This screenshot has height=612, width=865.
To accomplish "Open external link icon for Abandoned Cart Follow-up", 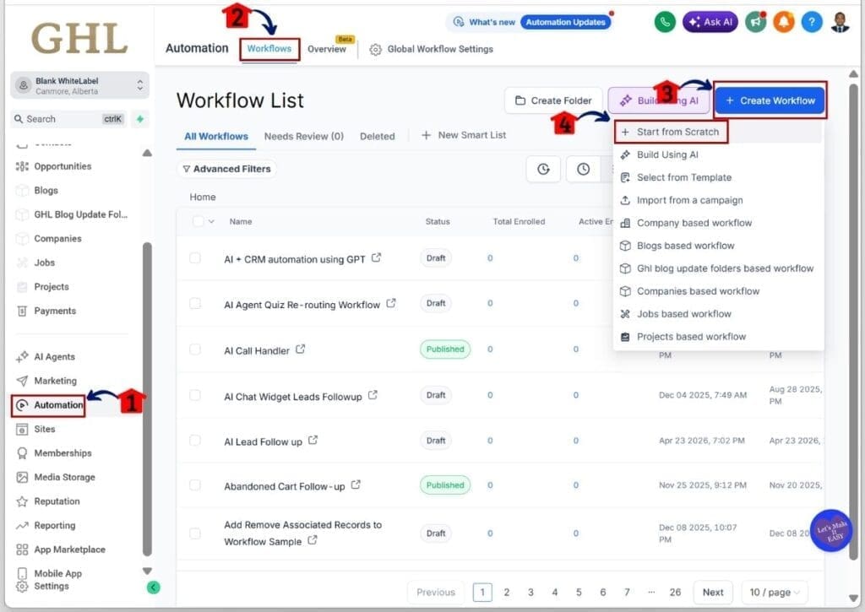I will point(356,485).
